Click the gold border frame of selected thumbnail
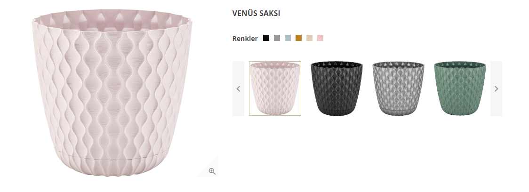This screenshot has width=529, height=192. pos(275,62)
